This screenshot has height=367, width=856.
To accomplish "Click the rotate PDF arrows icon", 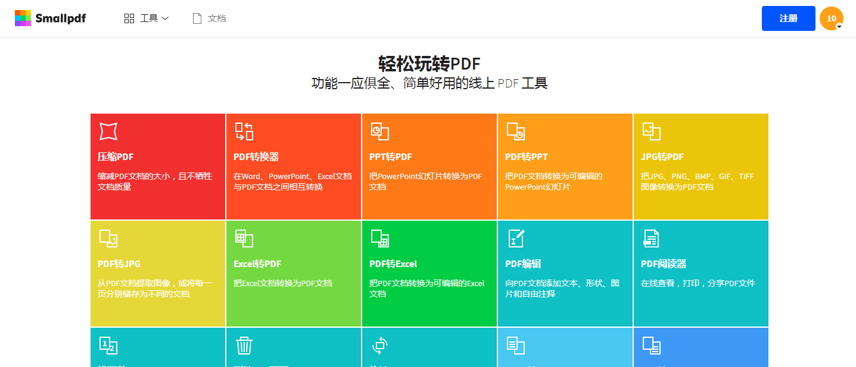I will tap(379, 345).
